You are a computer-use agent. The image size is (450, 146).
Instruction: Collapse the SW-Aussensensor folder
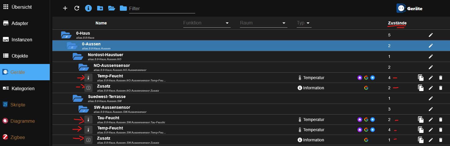pyautogui.click(x=83, y=109)
